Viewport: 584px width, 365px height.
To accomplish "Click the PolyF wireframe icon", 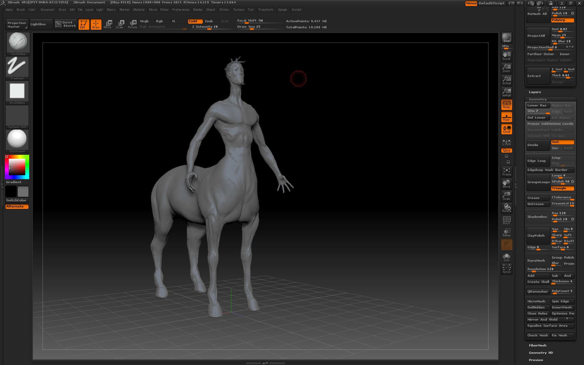I will [x=506, y=220].
